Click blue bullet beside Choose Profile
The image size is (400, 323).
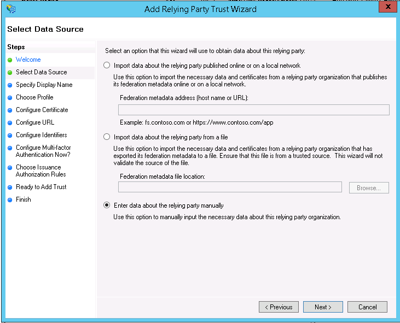pos(10,98)
